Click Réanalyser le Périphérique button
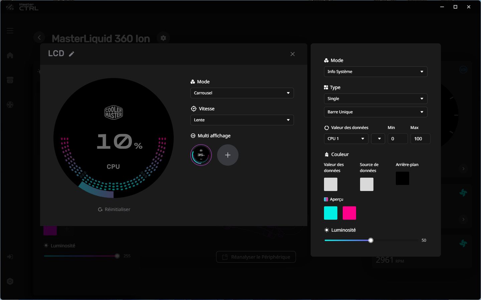The height and width of the screenshot is (300, 481). [x=256, y=257]
